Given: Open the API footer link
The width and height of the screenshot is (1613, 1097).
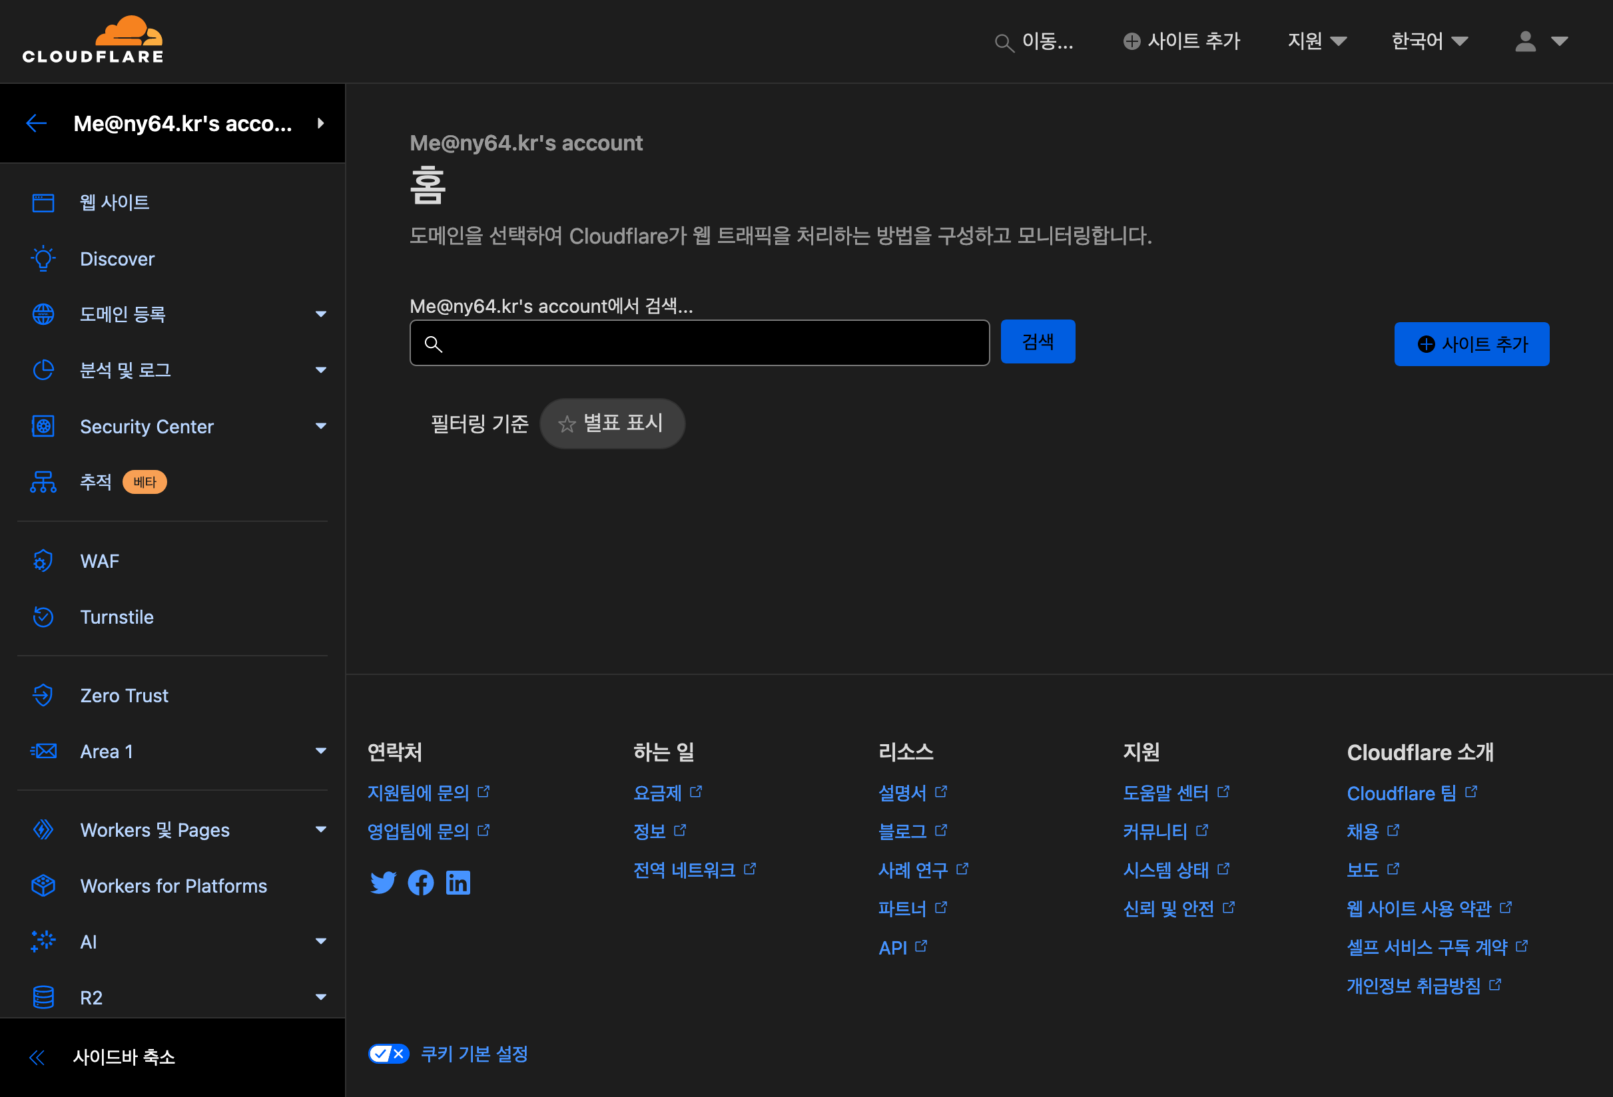Looking at the screenshot, I should (x=902, y=948).
